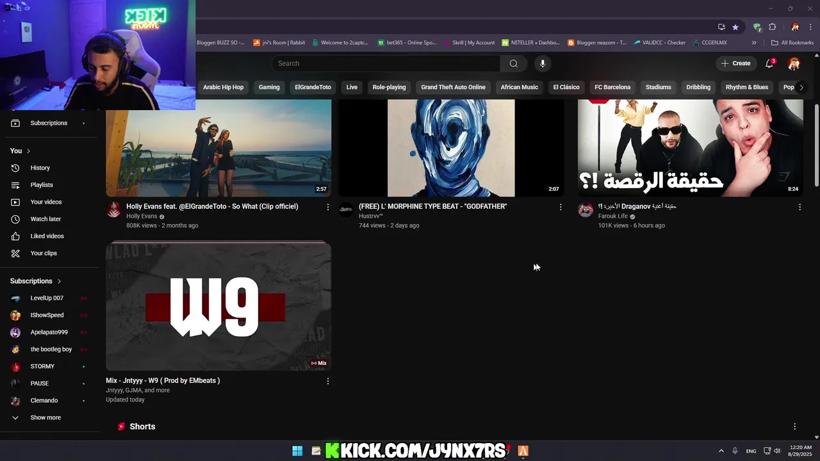Select FC Barcelona chip

tap(612, 87)
